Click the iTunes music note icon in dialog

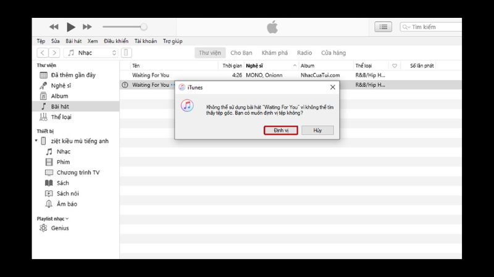point(187,106)
